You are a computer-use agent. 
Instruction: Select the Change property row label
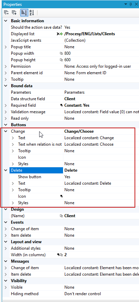18,131
